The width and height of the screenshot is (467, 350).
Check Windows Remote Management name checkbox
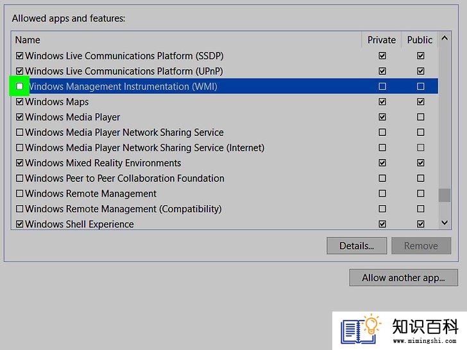click(x=19, y=194)
